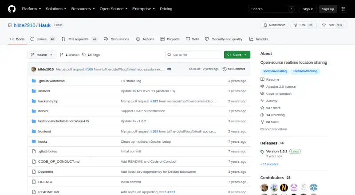
Task: Open issue #133 link in README.md row
Action: point(171,192)
